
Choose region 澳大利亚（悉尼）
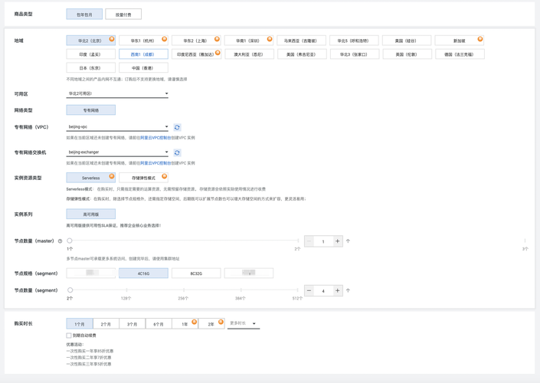249,54
